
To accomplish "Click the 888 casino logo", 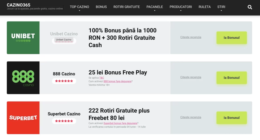I will click(23, 78).
